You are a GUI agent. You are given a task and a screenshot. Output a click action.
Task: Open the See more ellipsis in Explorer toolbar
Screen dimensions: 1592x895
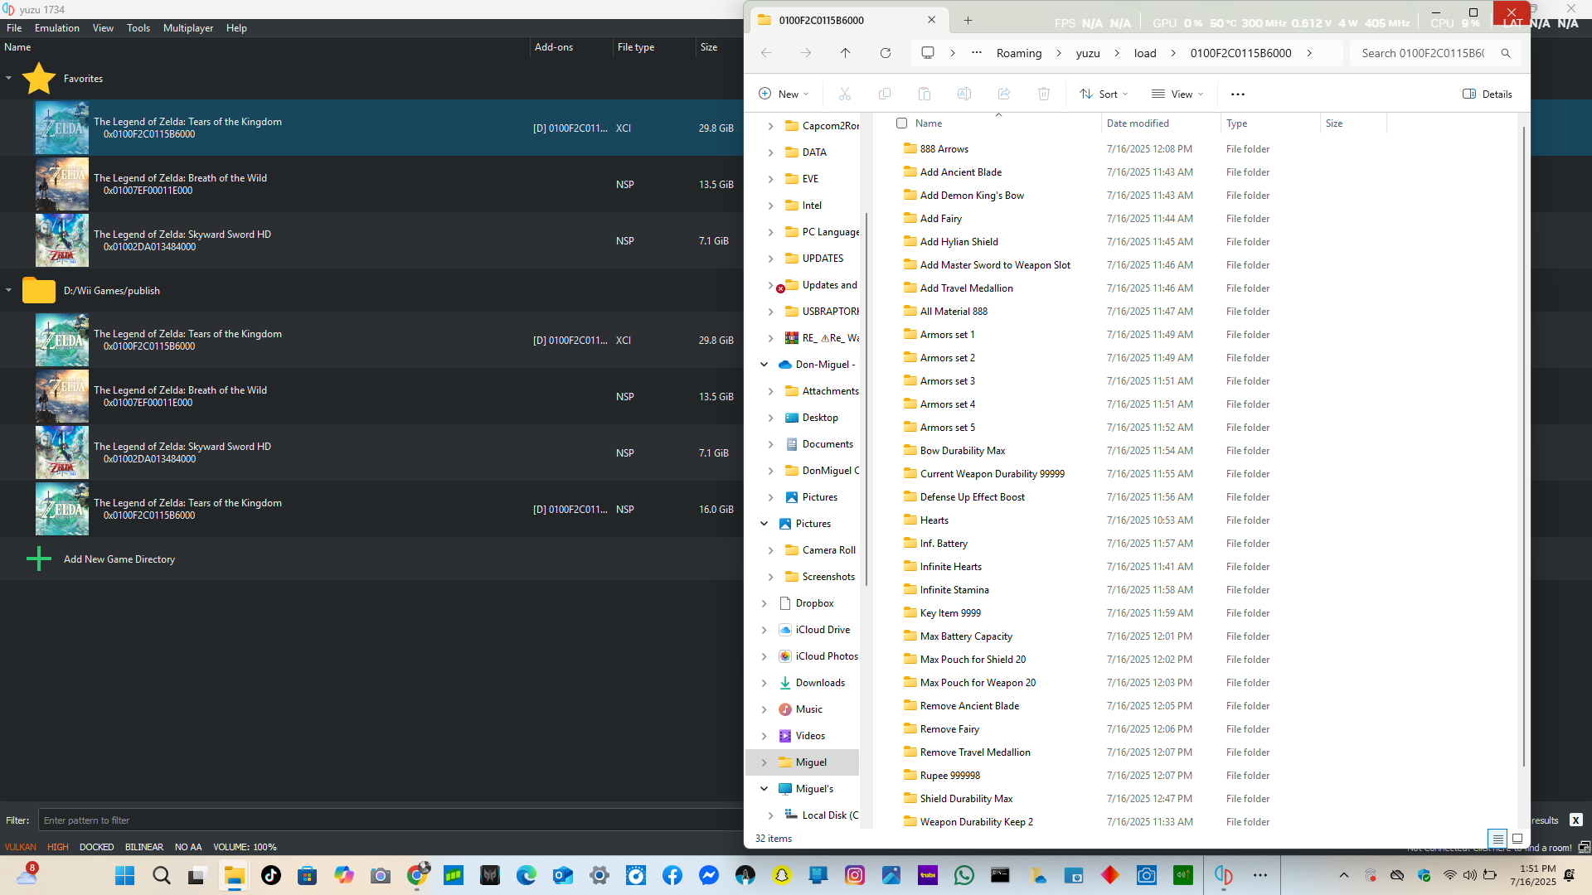click(x=1238, y=94)
